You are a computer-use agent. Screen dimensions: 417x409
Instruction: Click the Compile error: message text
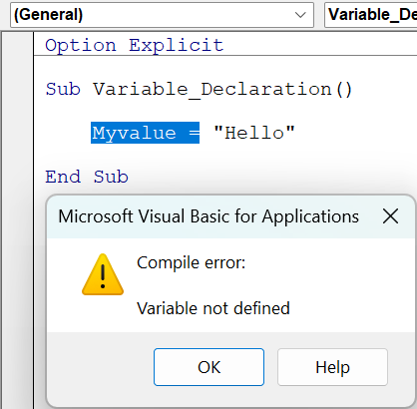tap(191, 262)
